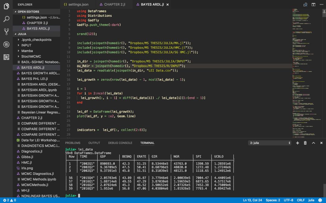Screen dimensions: 326x203
Task: Open more editor actions ellipsis
Action: [321, 5]
